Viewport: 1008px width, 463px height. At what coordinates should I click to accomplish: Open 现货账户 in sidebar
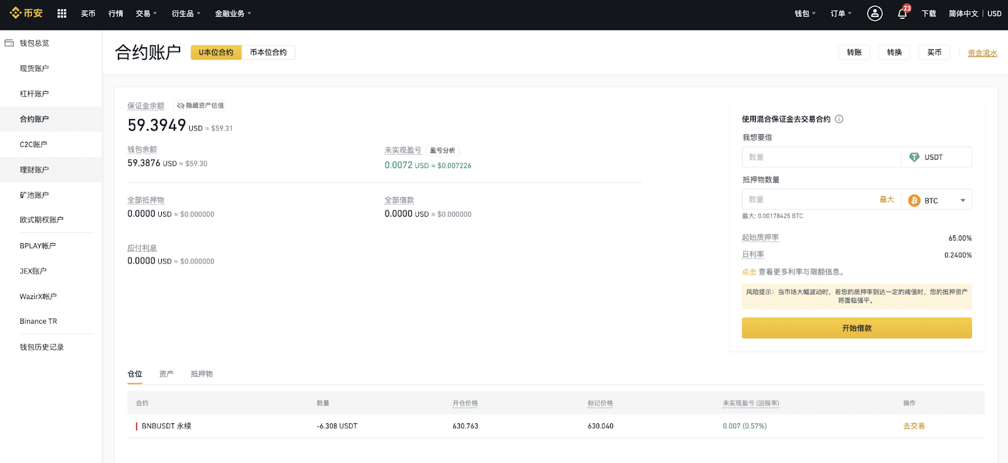[x=34, y=69]
